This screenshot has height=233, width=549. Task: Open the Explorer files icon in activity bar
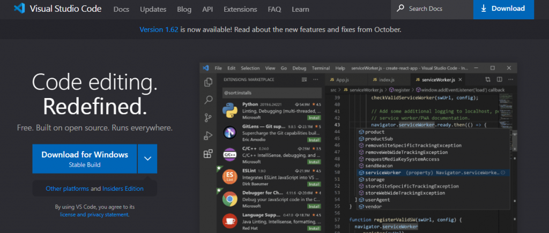click(x=209, y=82)
